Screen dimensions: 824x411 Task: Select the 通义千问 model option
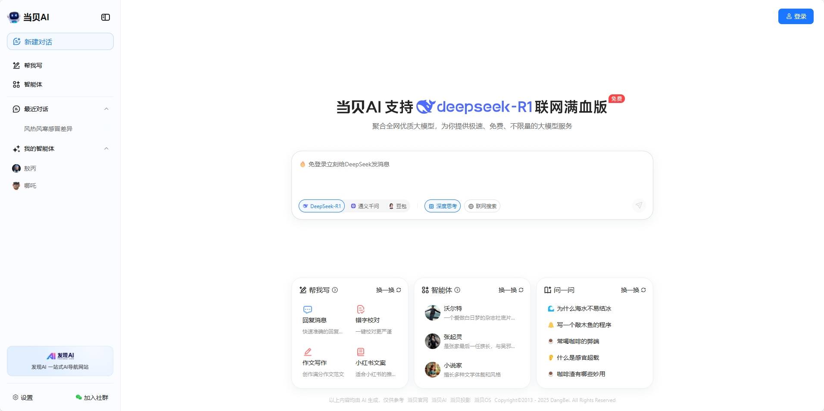pyautogui.click(x=365, y=206)
